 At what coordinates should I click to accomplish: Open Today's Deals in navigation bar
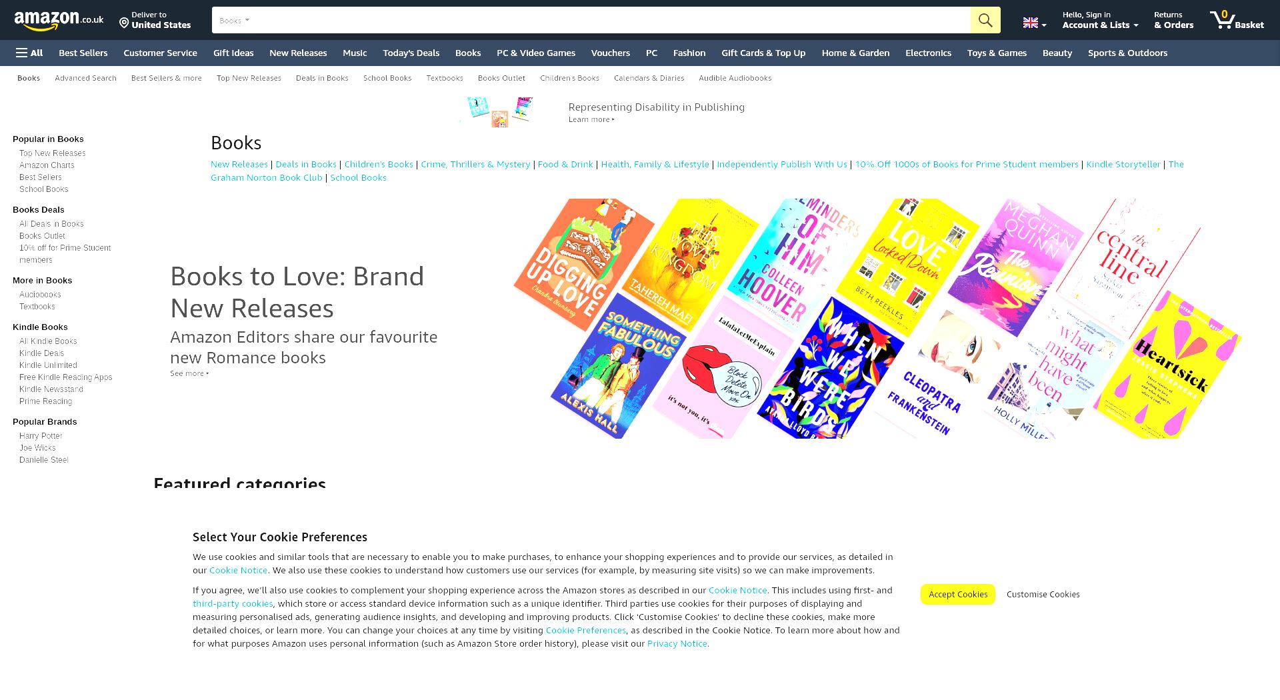pyautogui.click(x=411, y=53)
